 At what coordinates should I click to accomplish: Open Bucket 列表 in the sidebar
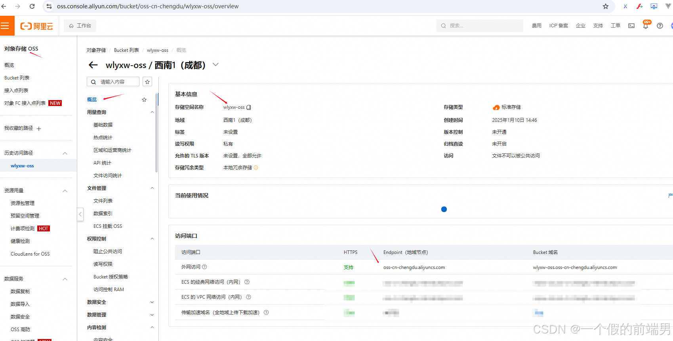point(17,78)
